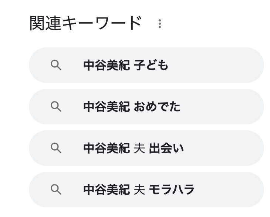Choose the 中谷美紀 夫 出会い suggestion
The image size is (270, 217).
pos(146,148)
